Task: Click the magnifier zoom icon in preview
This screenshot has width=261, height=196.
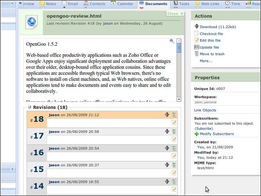Action: click(x=172, y=41)
